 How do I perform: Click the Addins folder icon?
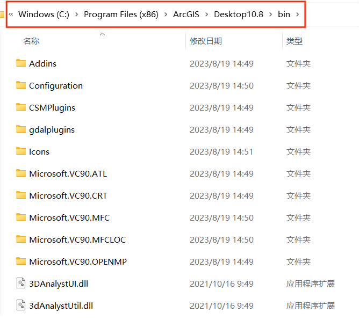(x=21, y=63)
